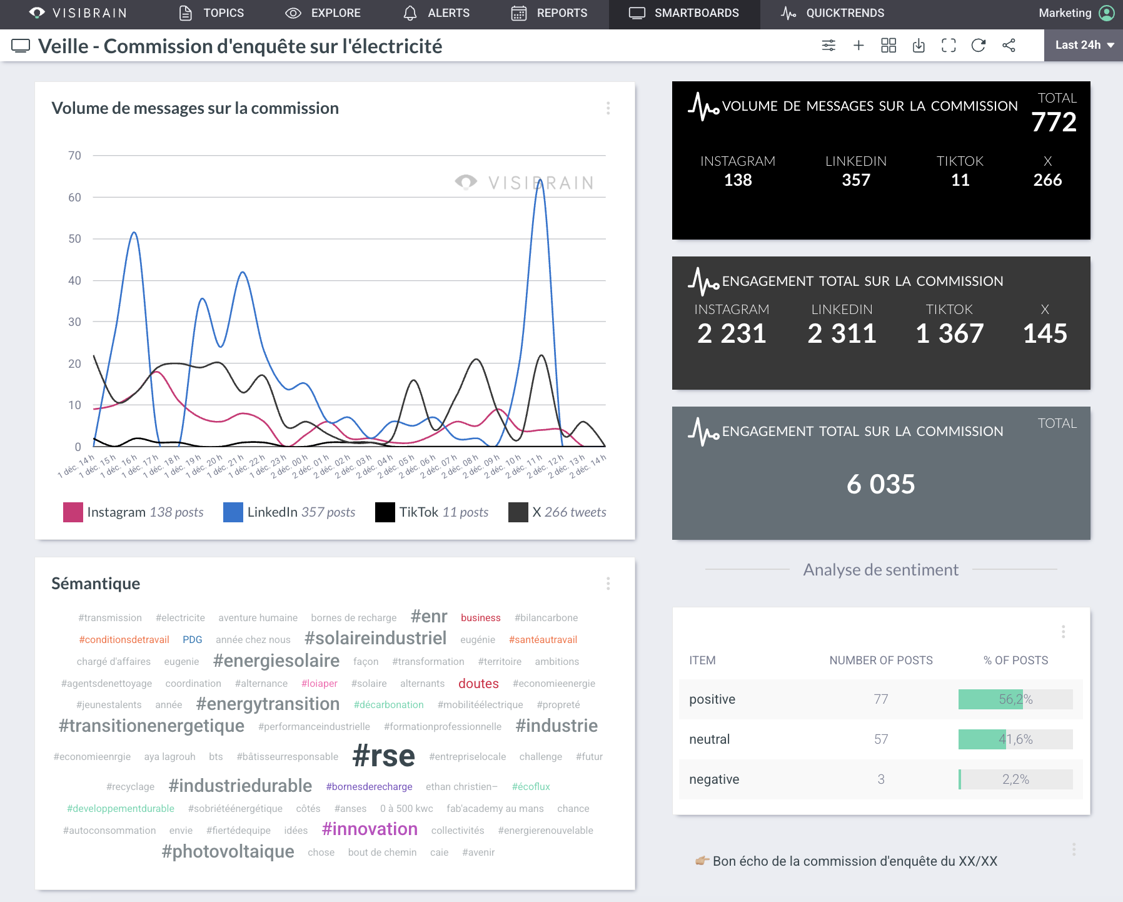
Task: Select the positive sentiment row
Action: [880, 699]
